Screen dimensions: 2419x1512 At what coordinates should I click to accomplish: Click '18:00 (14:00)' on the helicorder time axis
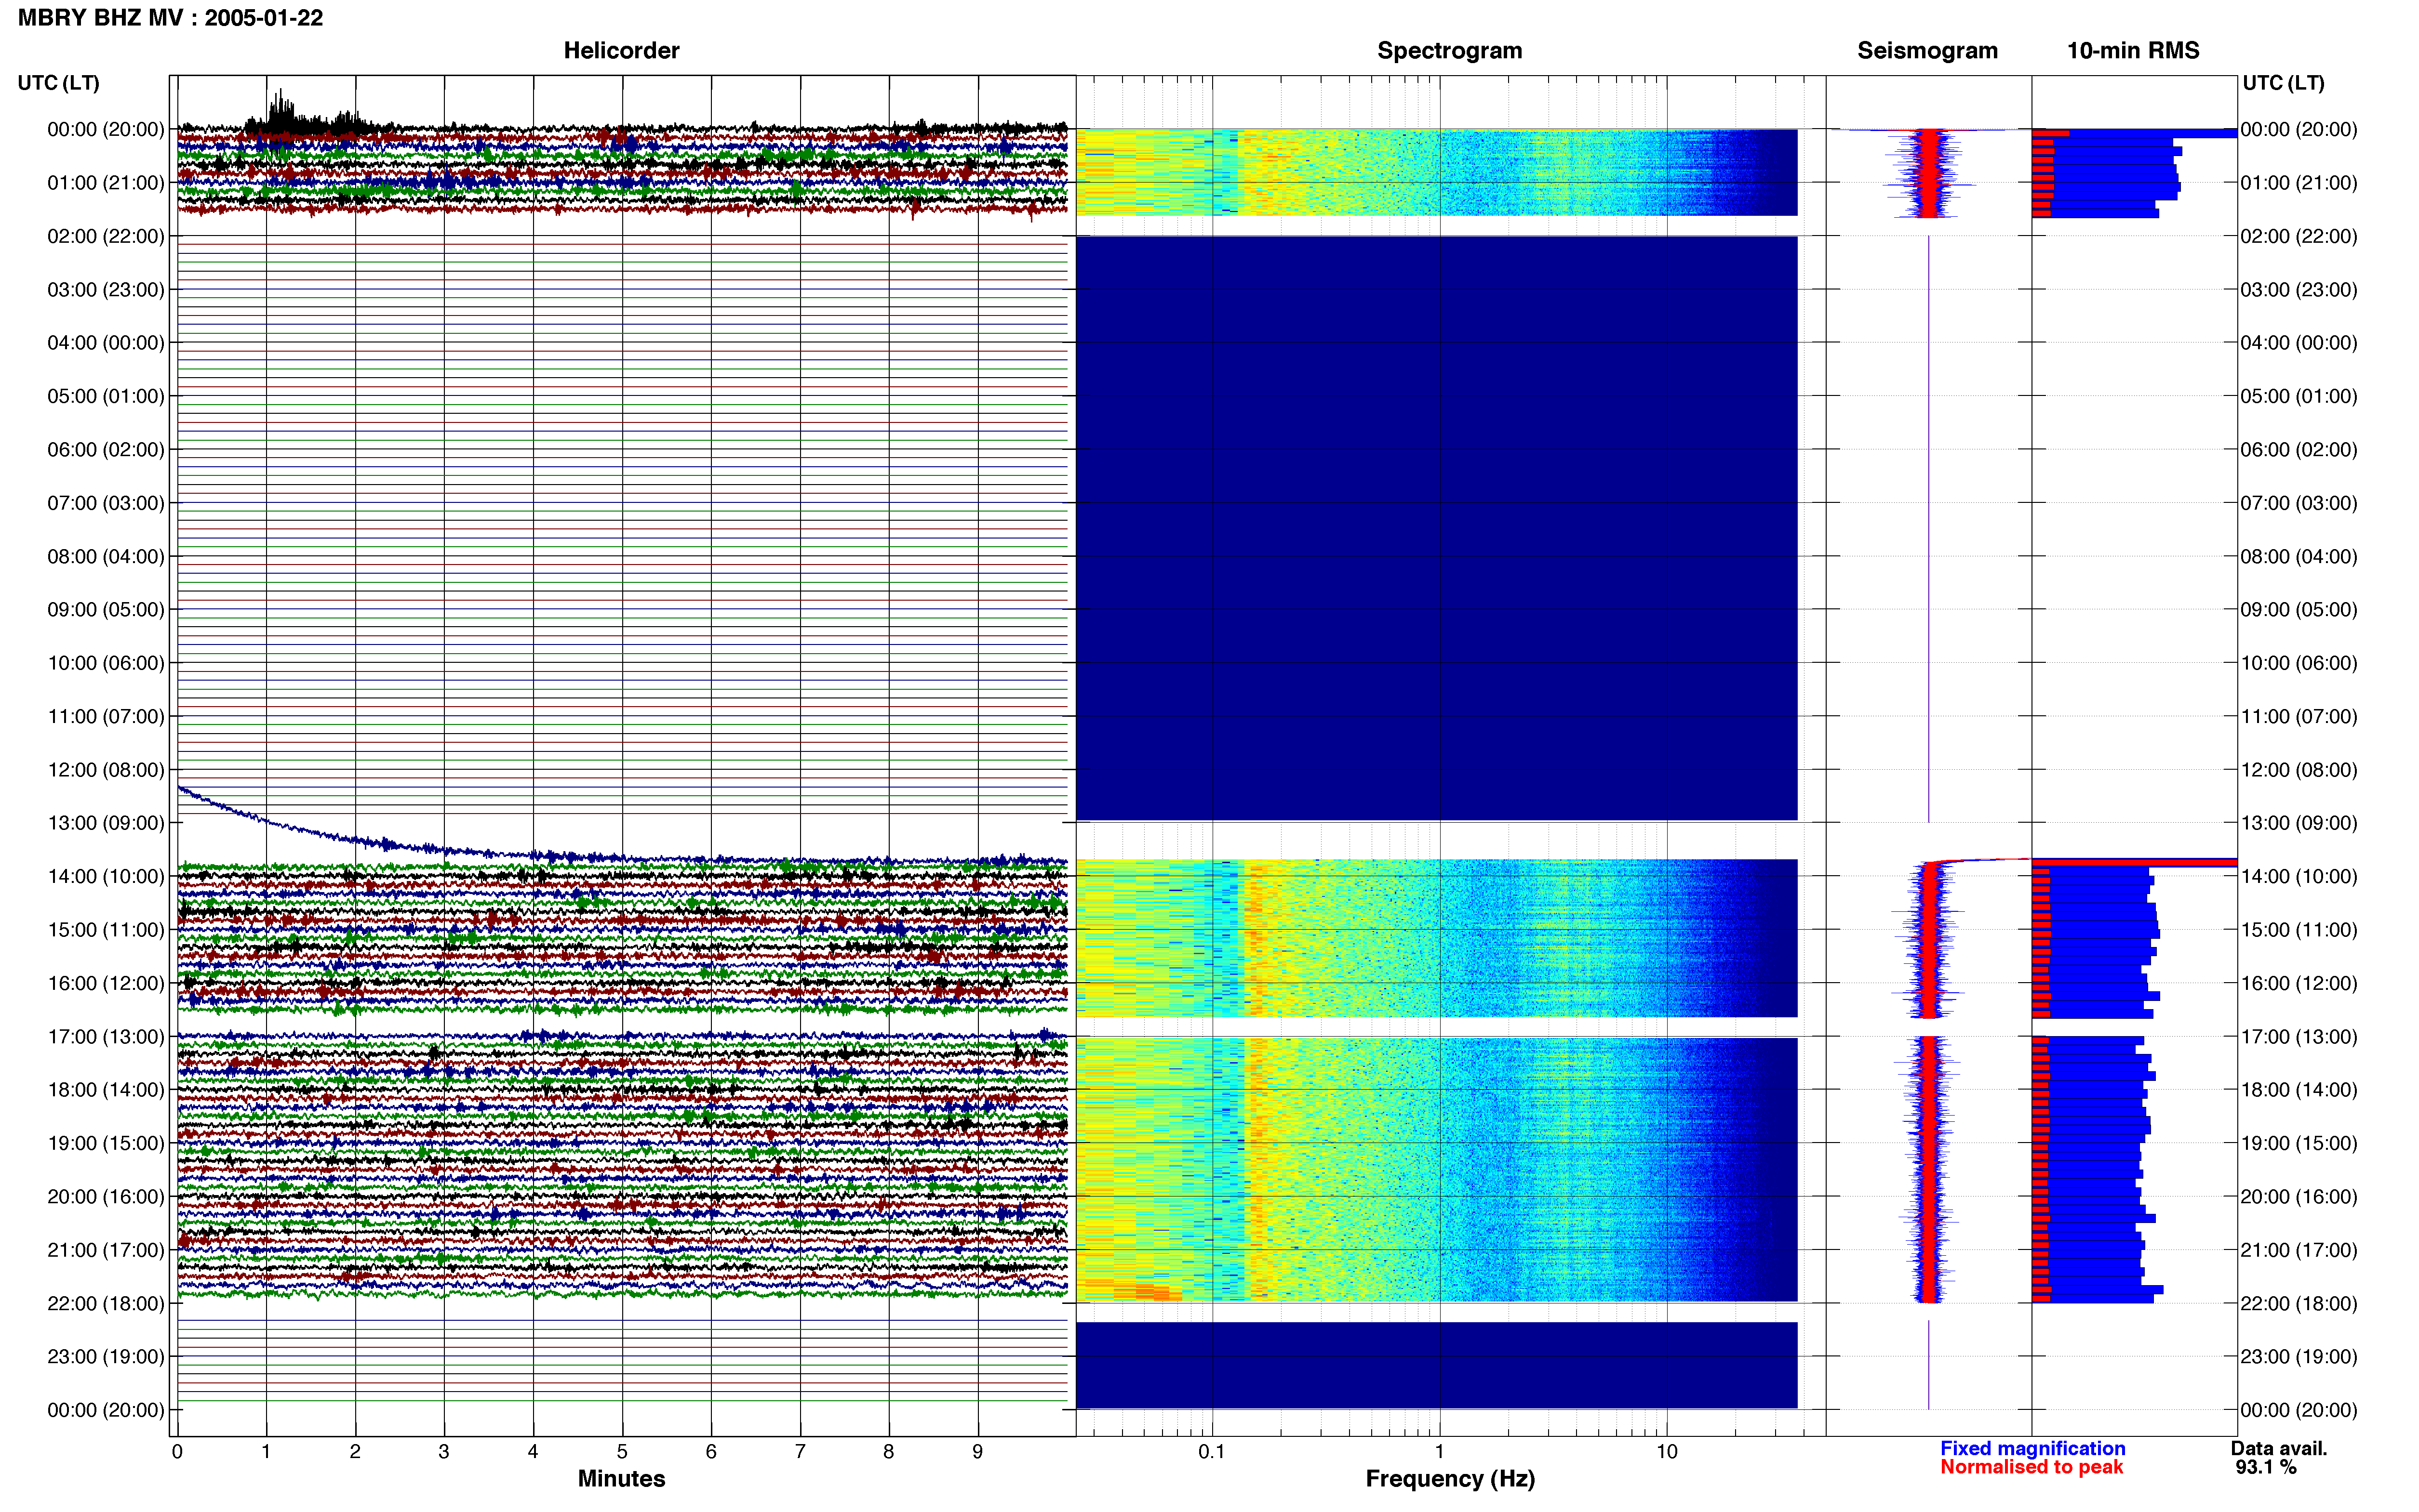(x=106, y=1090)
